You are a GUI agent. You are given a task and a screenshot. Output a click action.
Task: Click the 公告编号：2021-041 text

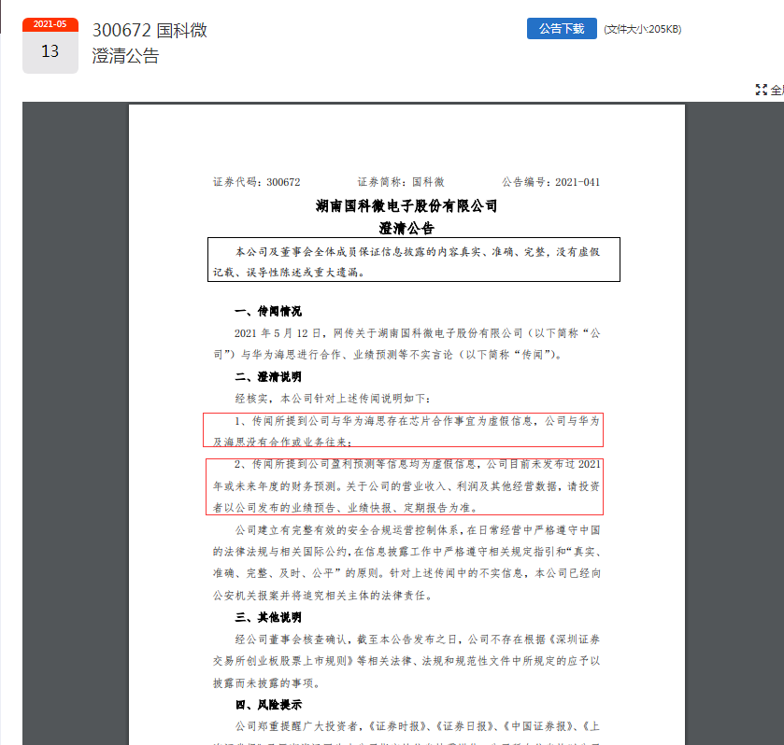pos(550,182)
